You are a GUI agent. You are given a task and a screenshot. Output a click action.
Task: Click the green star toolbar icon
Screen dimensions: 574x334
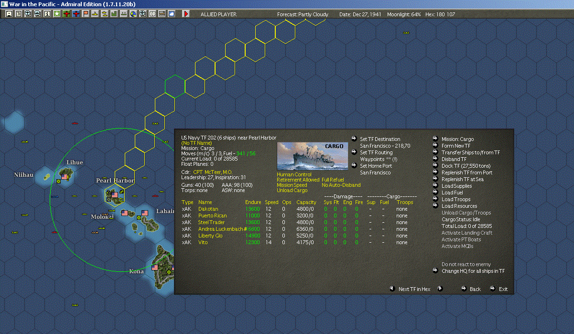point(57,14)
